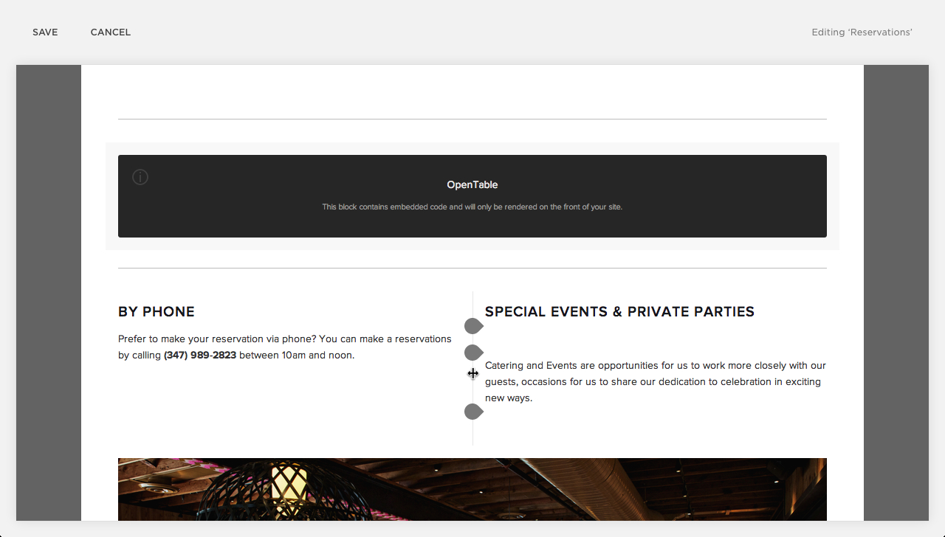Viewport: 945px width, 537px height.
Task: Click the Editing 'Reservations' label
Action: tap(862, 32)
